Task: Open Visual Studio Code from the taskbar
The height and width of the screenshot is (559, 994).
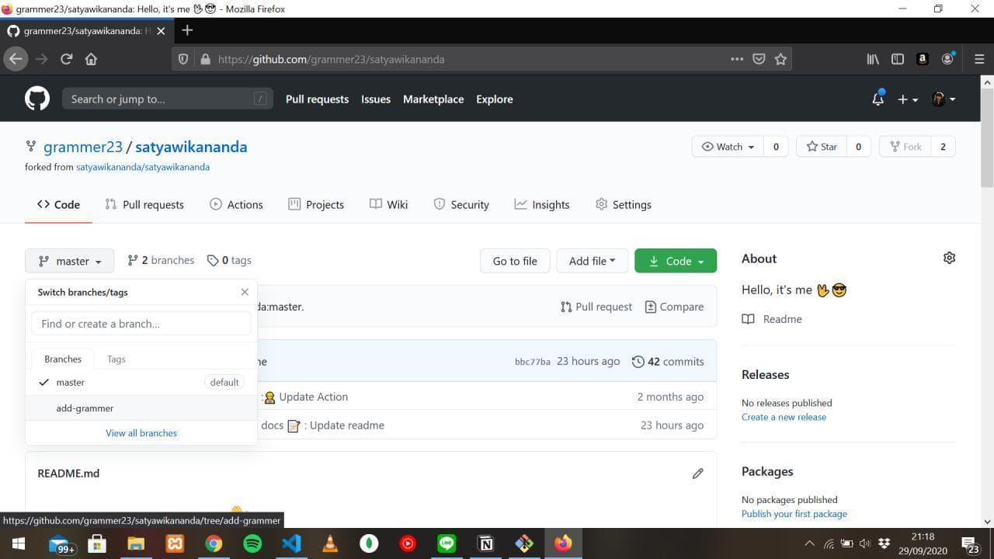Action: click(291, 543)
